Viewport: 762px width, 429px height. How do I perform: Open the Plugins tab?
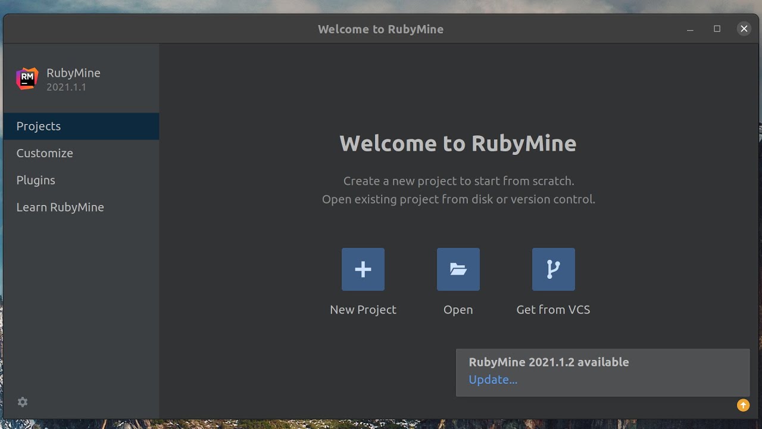pyautogui.click(x=81, y=180)
